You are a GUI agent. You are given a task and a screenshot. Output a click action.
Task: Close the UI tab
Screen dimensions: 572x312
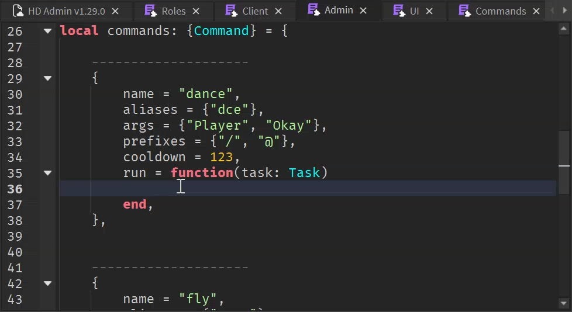click(429, 11)
